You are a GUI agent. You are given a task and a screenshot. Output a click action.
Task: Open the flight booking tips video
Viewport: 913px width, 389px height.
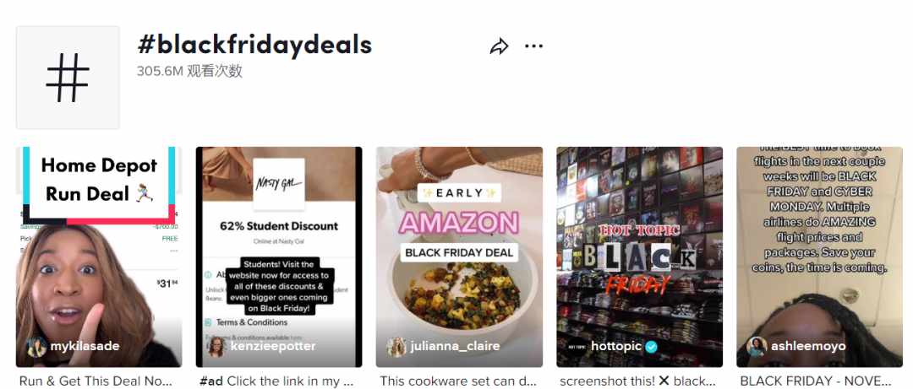click(819, 257)
